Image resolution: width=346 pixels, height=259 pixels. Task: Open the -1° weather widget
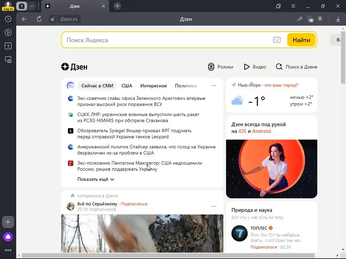pos(257,101)
